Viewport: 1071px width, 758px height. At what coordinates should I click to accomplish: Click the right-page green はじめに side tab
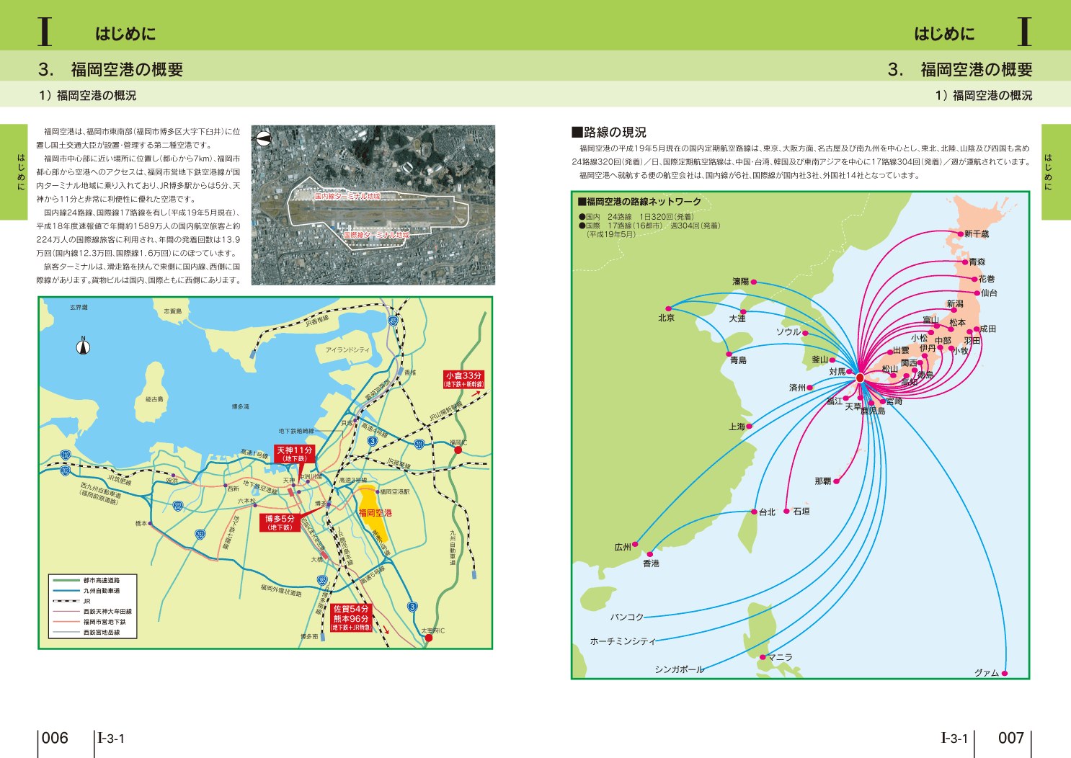[1056, 172]
